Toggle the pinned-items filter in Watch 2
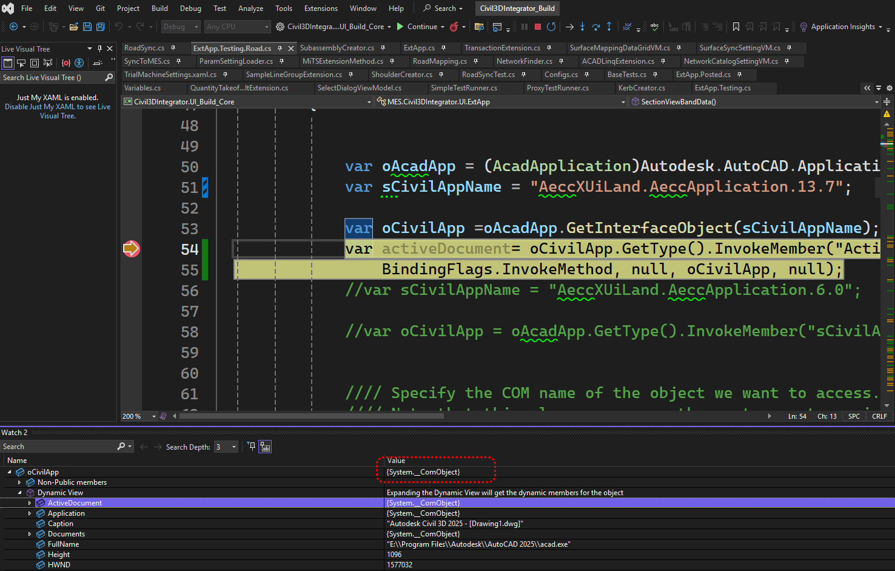The image size is (895, 571). pyautogui.click(x=252, y=447)
